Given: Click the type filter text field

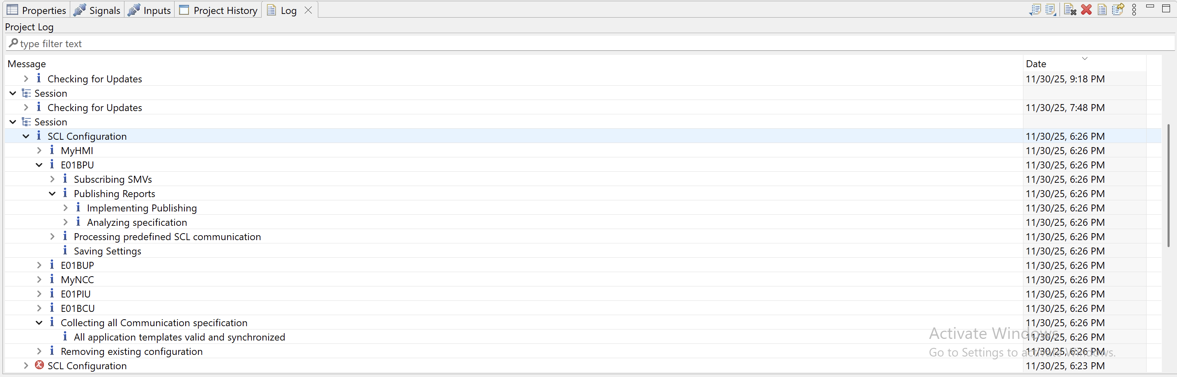Looking at the screenshot, I should tap(548, 44).
